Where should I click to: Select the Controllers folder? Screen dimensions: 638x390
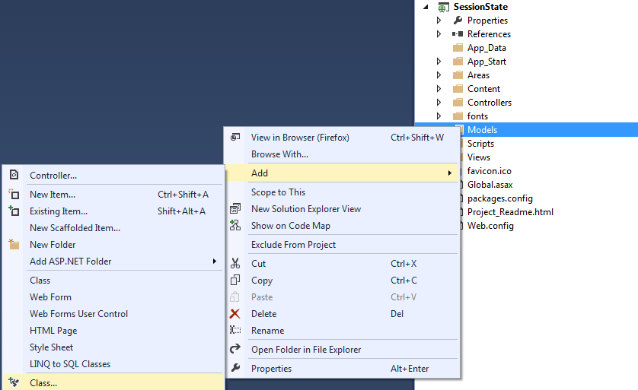489,103
